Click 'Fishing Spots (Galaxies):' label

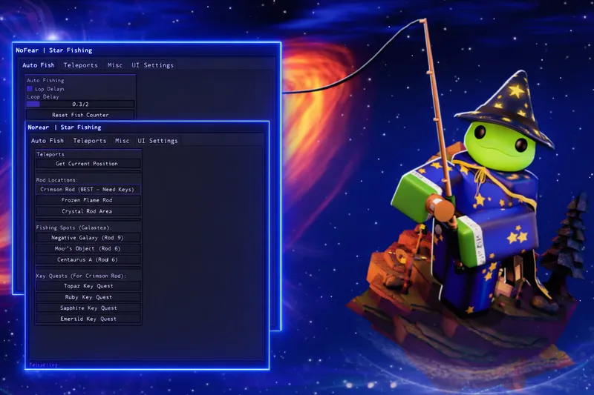click(x=74, y=228)
